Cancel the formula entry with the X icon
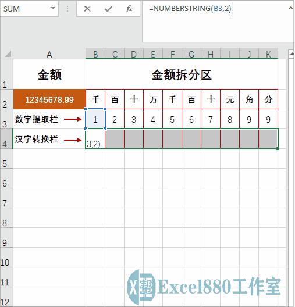The height and width of the screenshot is (307, 295). [87, 9]
